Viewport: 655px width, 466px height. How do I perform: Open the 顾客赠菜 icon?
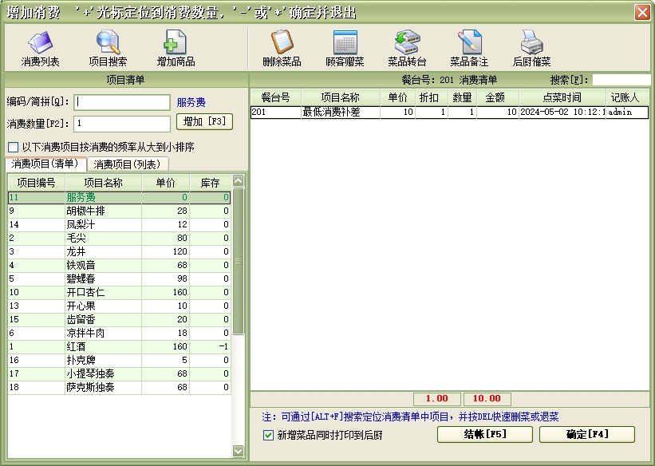[345, 42]
